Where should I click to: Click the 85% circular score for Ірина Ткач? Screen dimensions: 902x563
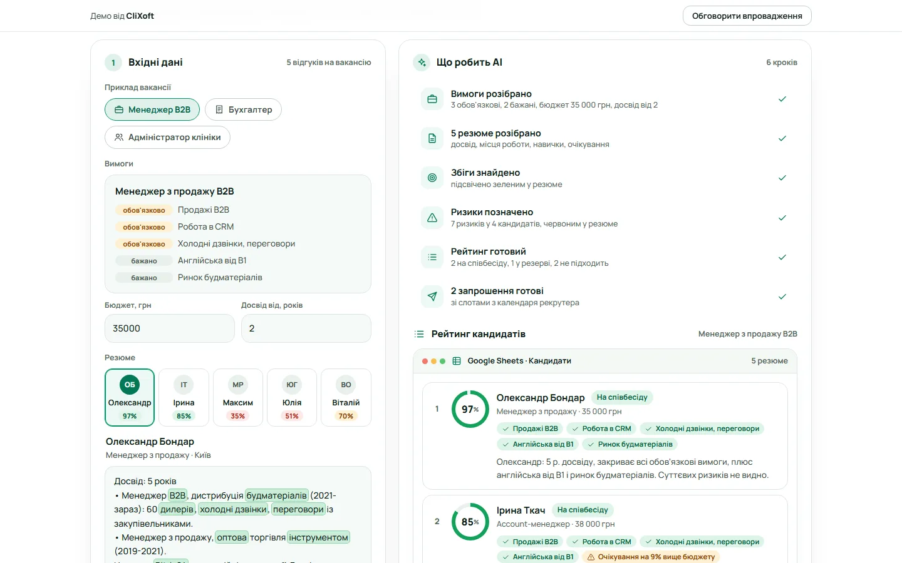470,522
